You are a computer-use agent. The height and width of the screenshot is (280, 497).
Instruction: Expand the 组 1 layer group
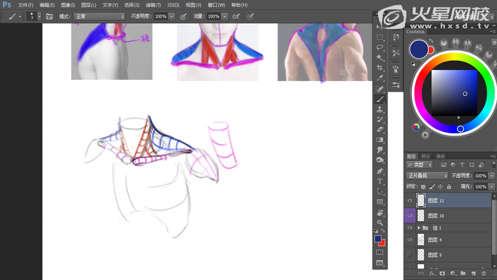[419, 228]
